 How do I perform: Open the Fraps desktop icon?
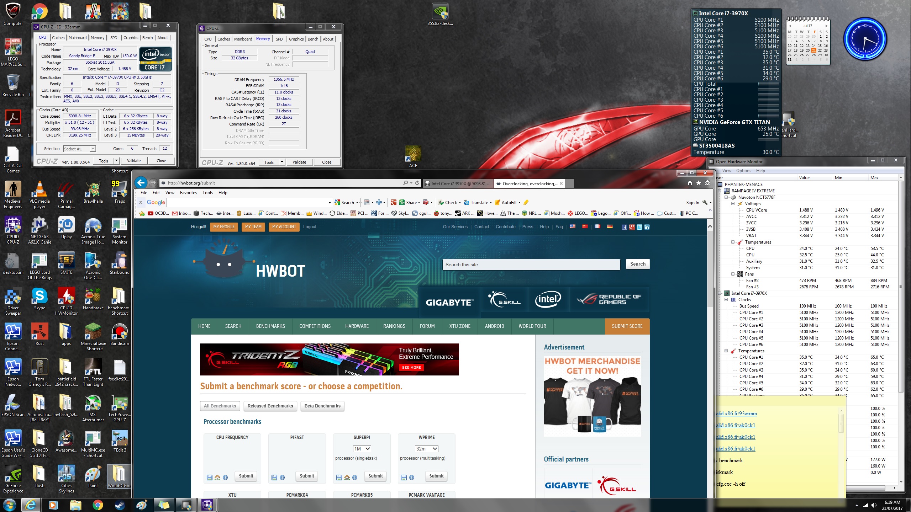pyautogui.click(x=120, y=192)
